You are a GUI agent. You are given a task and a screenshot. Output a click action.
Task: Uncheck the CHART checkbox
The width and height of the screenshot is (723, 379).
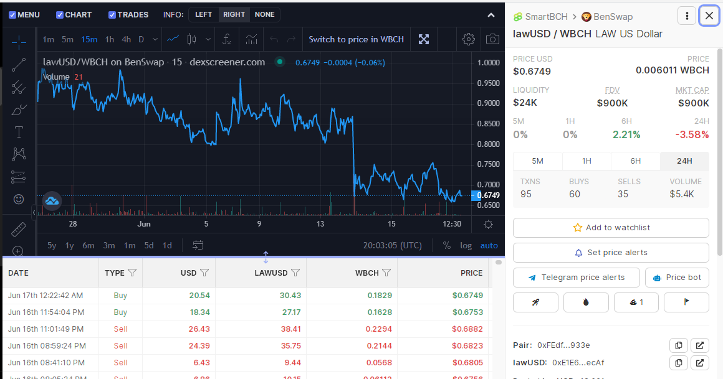point(59,15)
